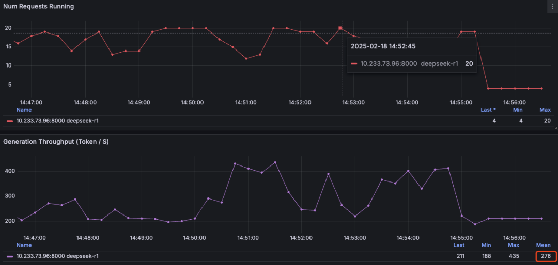Sort Generation Throughput legend by Max column
This screenshot has height=265, width=558.
tap(513, 245)
